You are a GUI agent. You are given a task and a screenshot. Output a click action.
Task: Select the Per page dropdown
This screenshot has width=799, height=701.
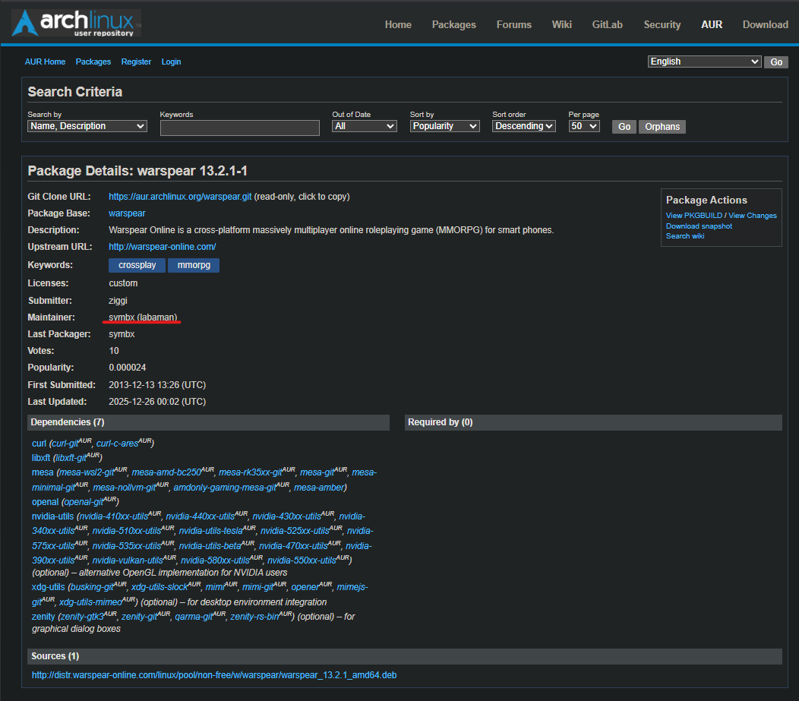(584, 126)
